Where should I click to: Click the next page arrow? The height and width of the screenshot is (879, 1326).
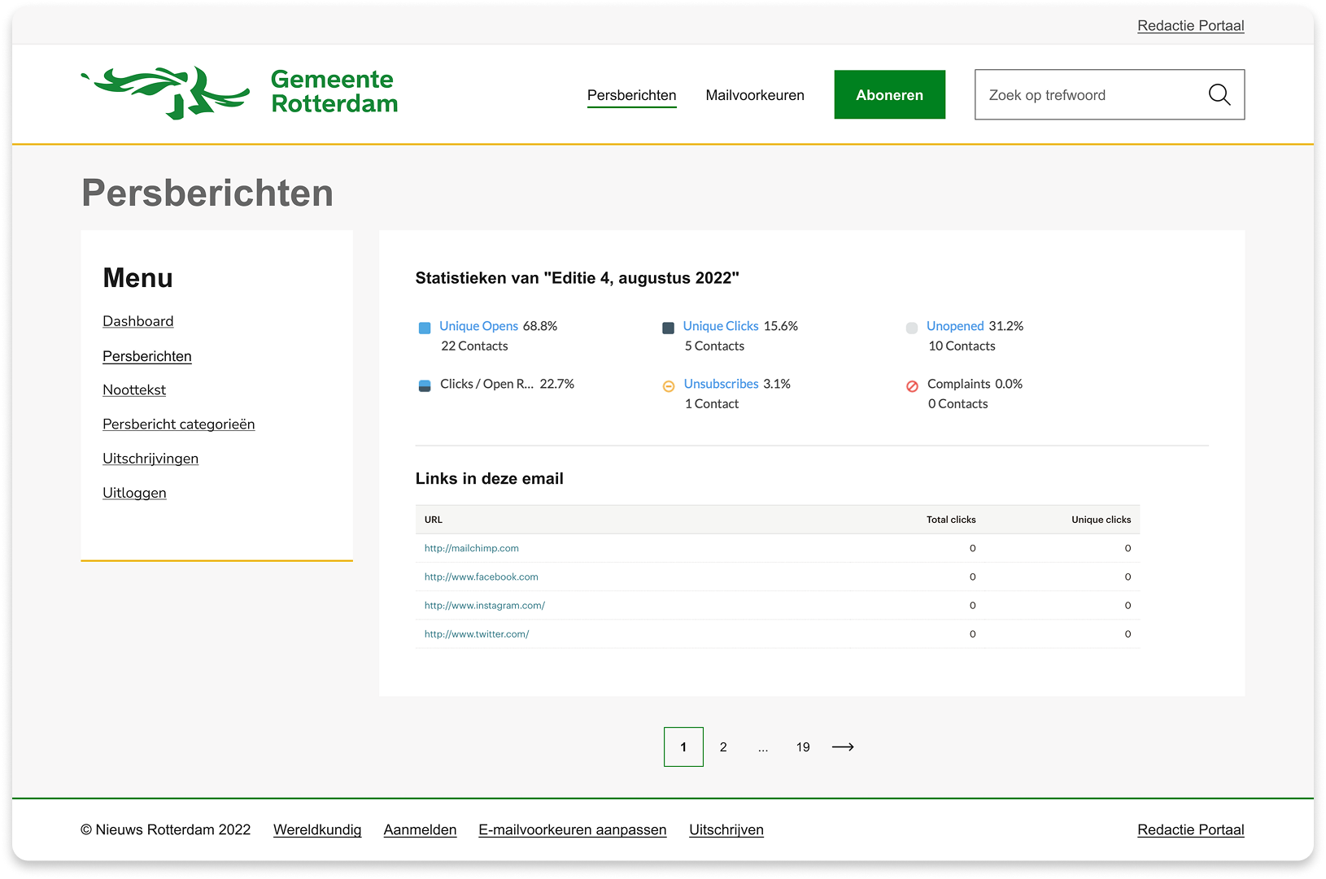(843, 746)
